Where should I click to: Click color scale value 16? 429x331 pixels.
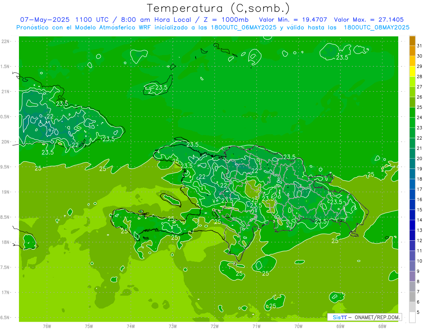pos(420,199)
